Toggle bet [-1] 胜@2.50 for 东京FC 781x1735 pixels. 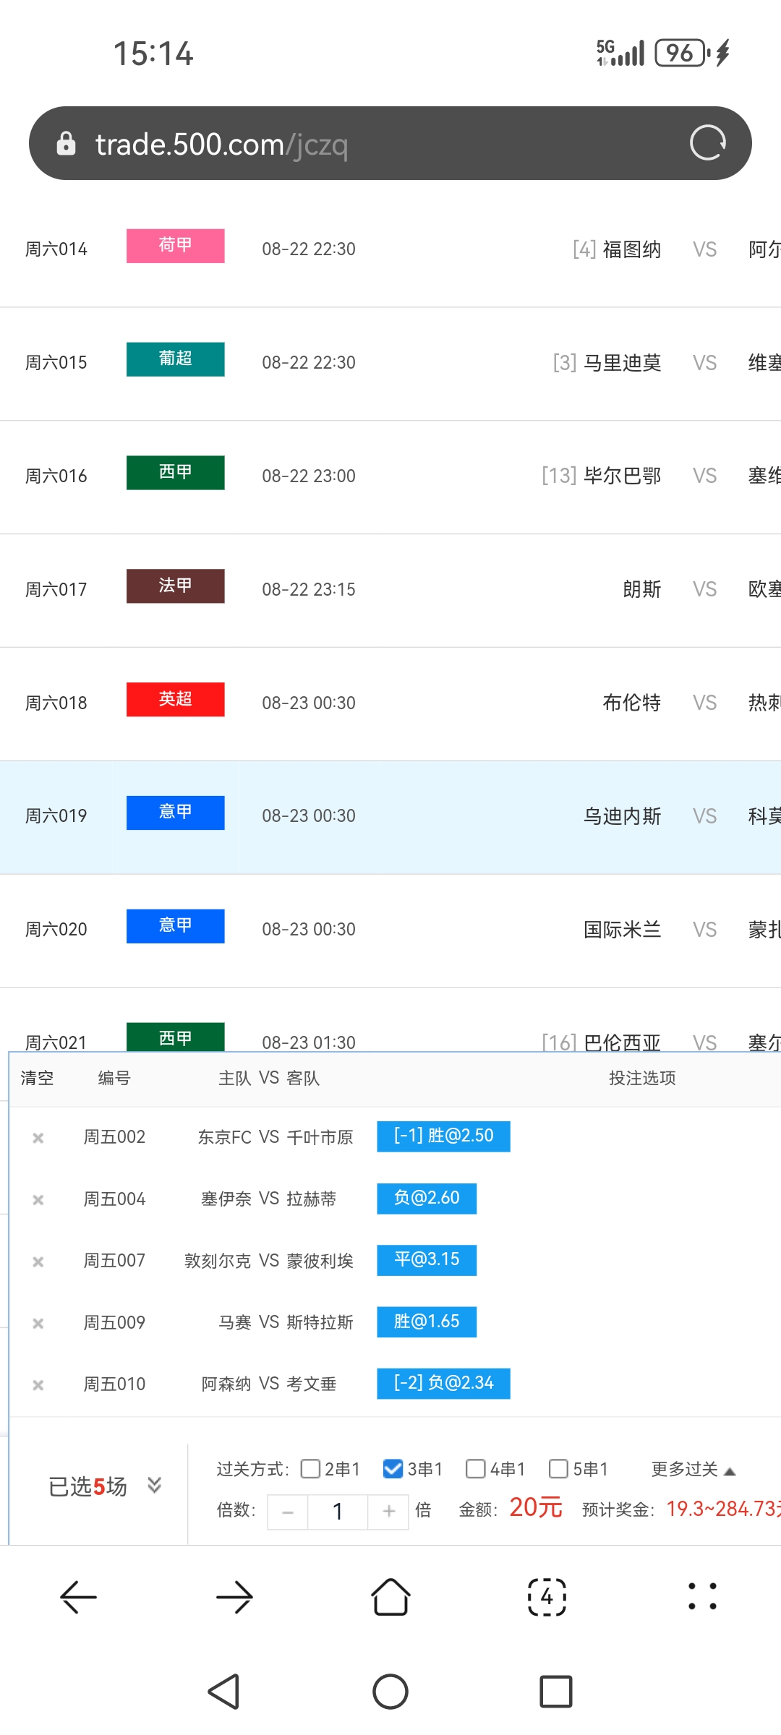pos(443,1136)
